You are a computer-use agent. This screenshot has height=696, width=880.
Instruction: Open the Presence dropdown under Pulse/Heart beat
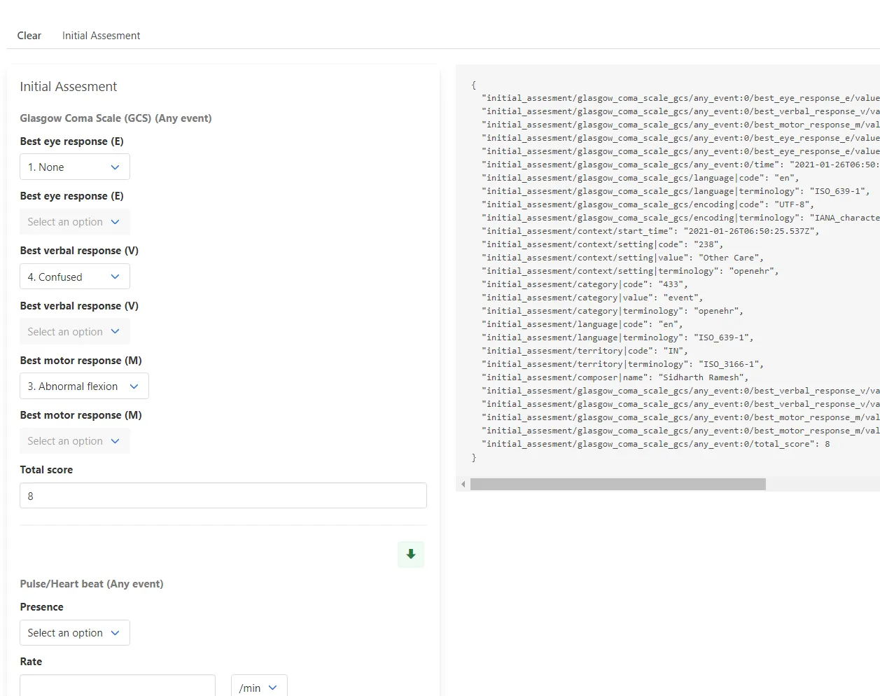(x=75, y=632)
